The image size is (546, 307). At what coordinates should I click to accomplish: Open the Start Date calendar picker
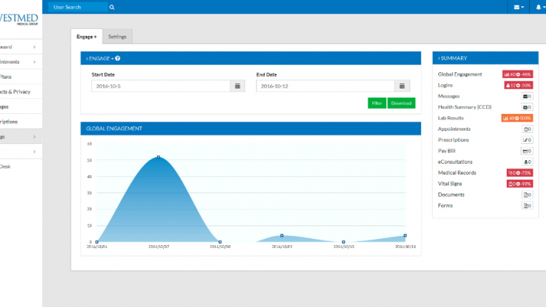click(x=238, y=86)
